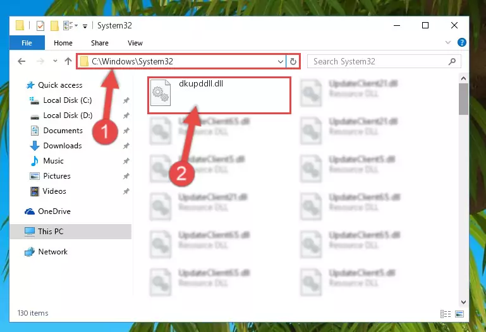486x332 pixels.
Task: Go up one folder level
Action: [x=68, y=61]
